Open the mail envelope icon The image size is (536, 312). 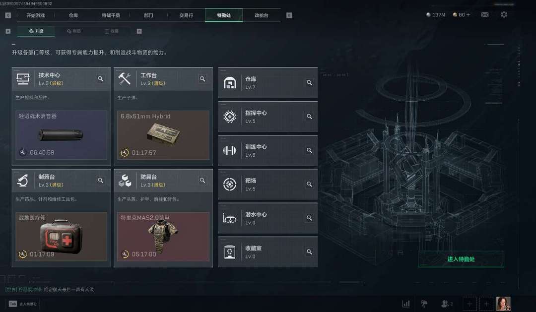click(485, 15)
